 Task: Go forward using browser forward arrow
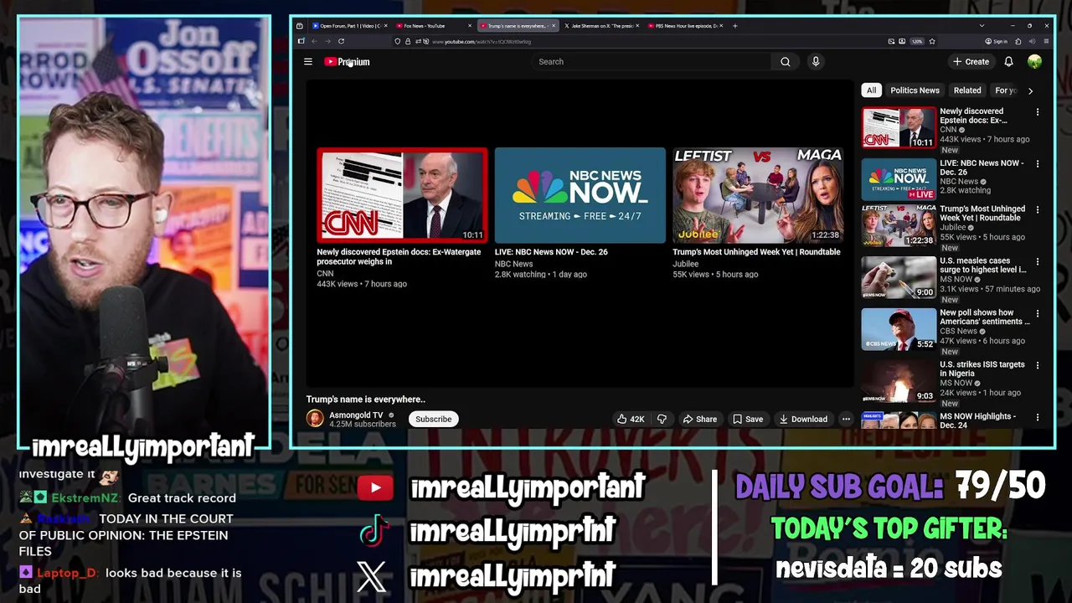click(327, 41)
